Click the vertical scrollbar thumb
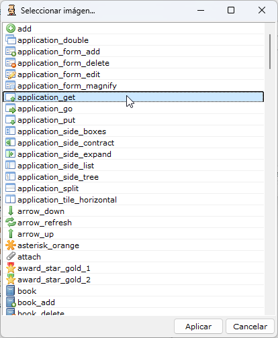The image size is (278, 338). pos(270,52)
